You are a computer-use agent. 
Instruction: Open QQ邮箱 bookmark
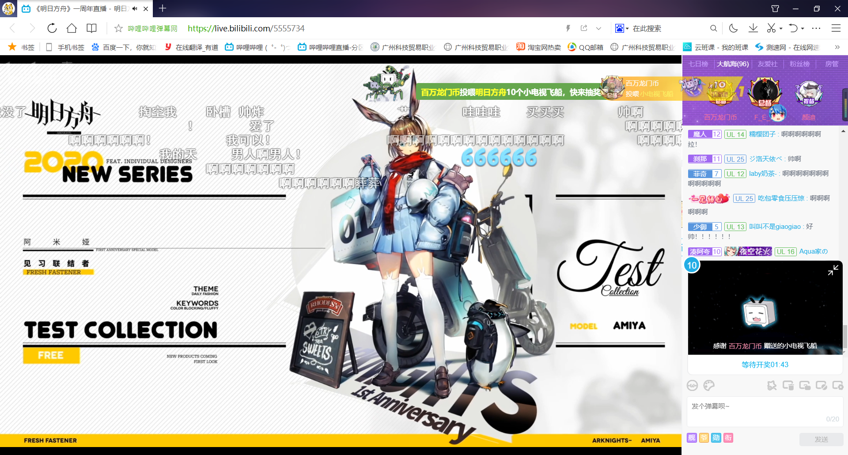click(585, 47)
